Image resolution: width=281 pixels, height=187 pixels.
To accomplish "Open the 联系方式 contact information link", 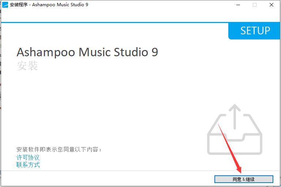I will coord(28,165).
